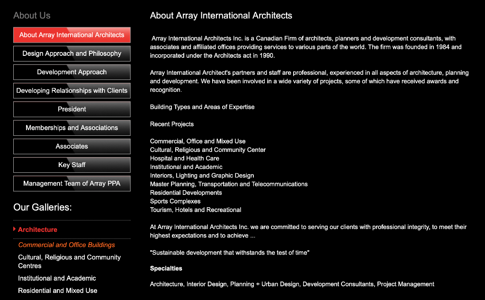Click the About Us page title

pos(32,15)
